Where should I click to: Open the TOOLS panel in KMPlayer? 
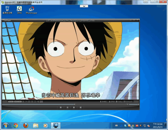119,101
